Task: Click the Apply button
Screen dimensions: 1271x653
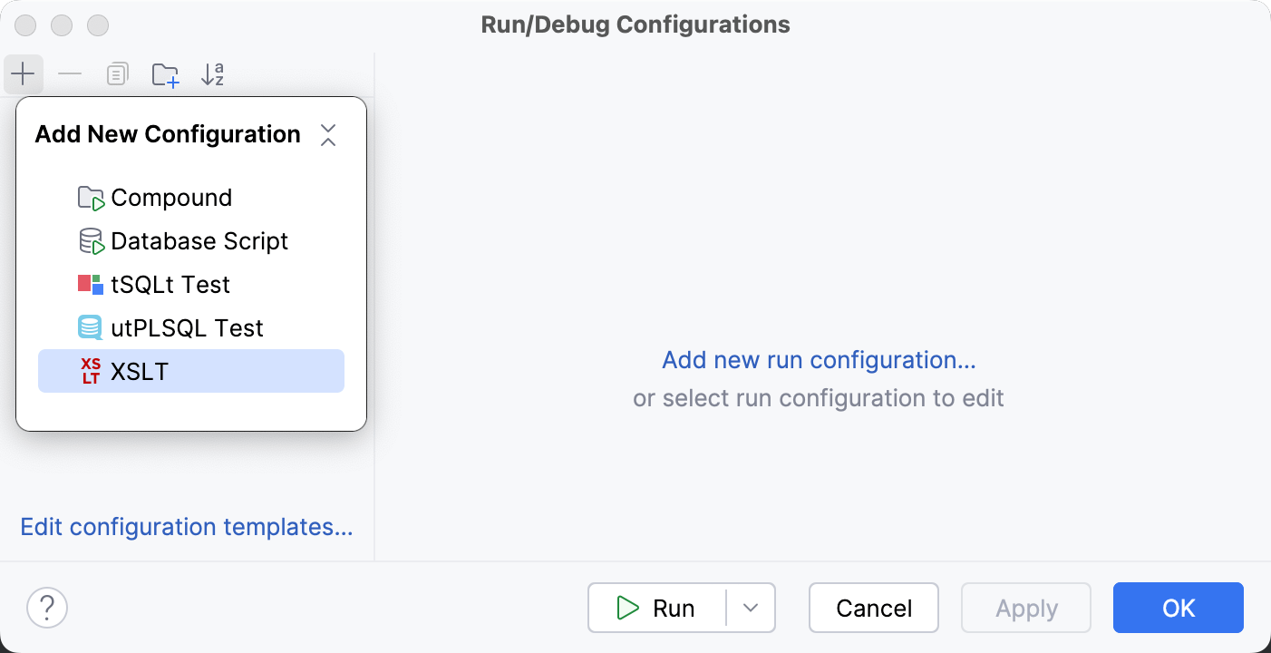Action: 1025,608
